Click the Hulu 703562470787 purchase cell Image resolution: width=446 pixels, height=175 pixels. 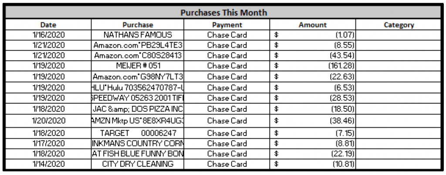tap(138, 87)
